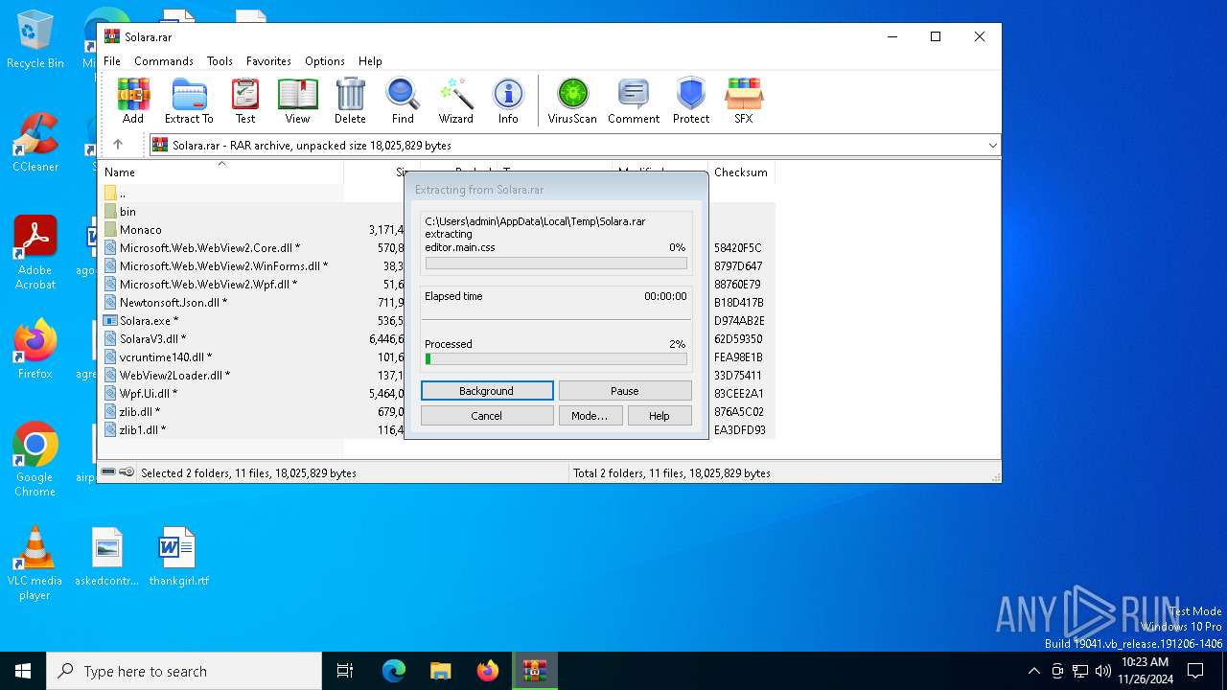Open the File menu
This screenshot has width=1227, height=690.
coord(112,60)
